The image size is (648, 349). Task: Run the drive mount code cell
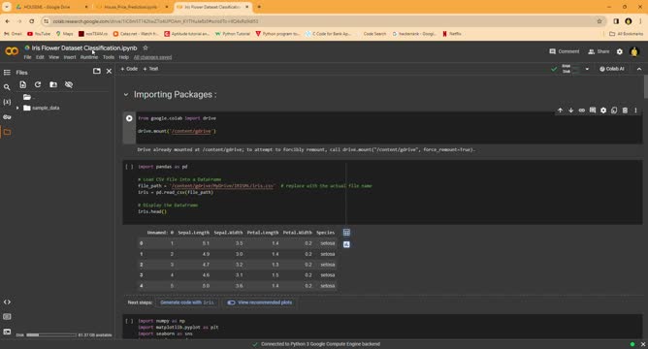[129, 118]
